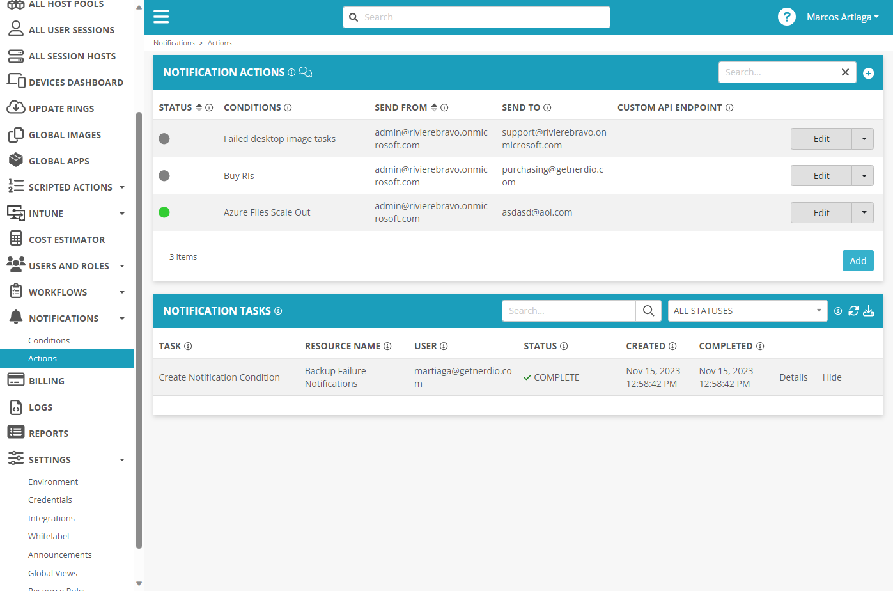Clear the notification actions search with X
Image resolution: width=893 pixels, height=591 pixels.
[845, 72]
